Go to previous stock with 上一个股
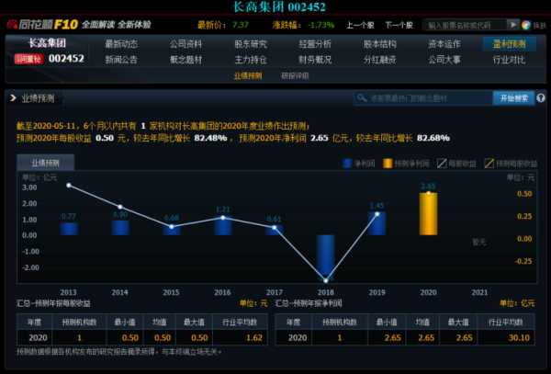551x374 pixels. pos(359,25)
